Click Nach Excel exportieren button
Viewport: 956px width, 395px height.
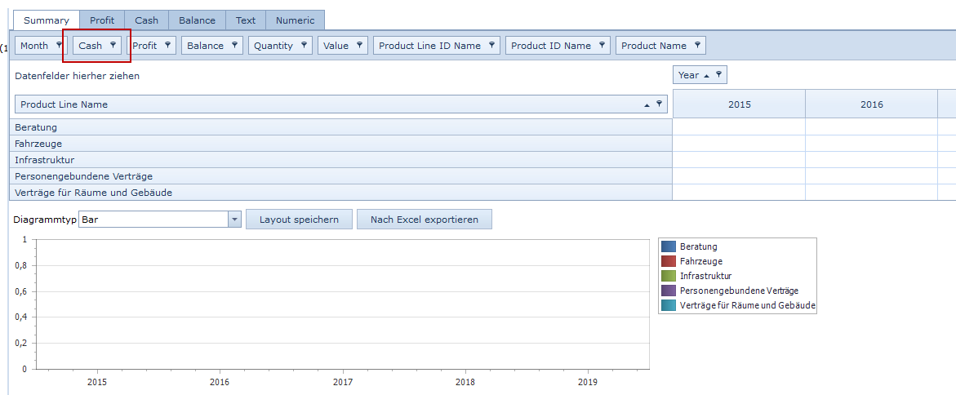click(424, 220)
